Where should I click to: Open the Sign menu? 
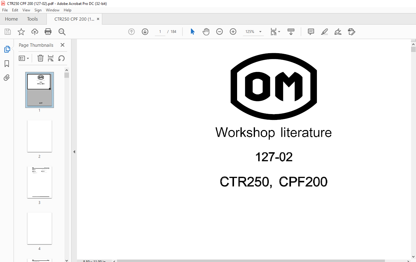click(x=38, y=10)
